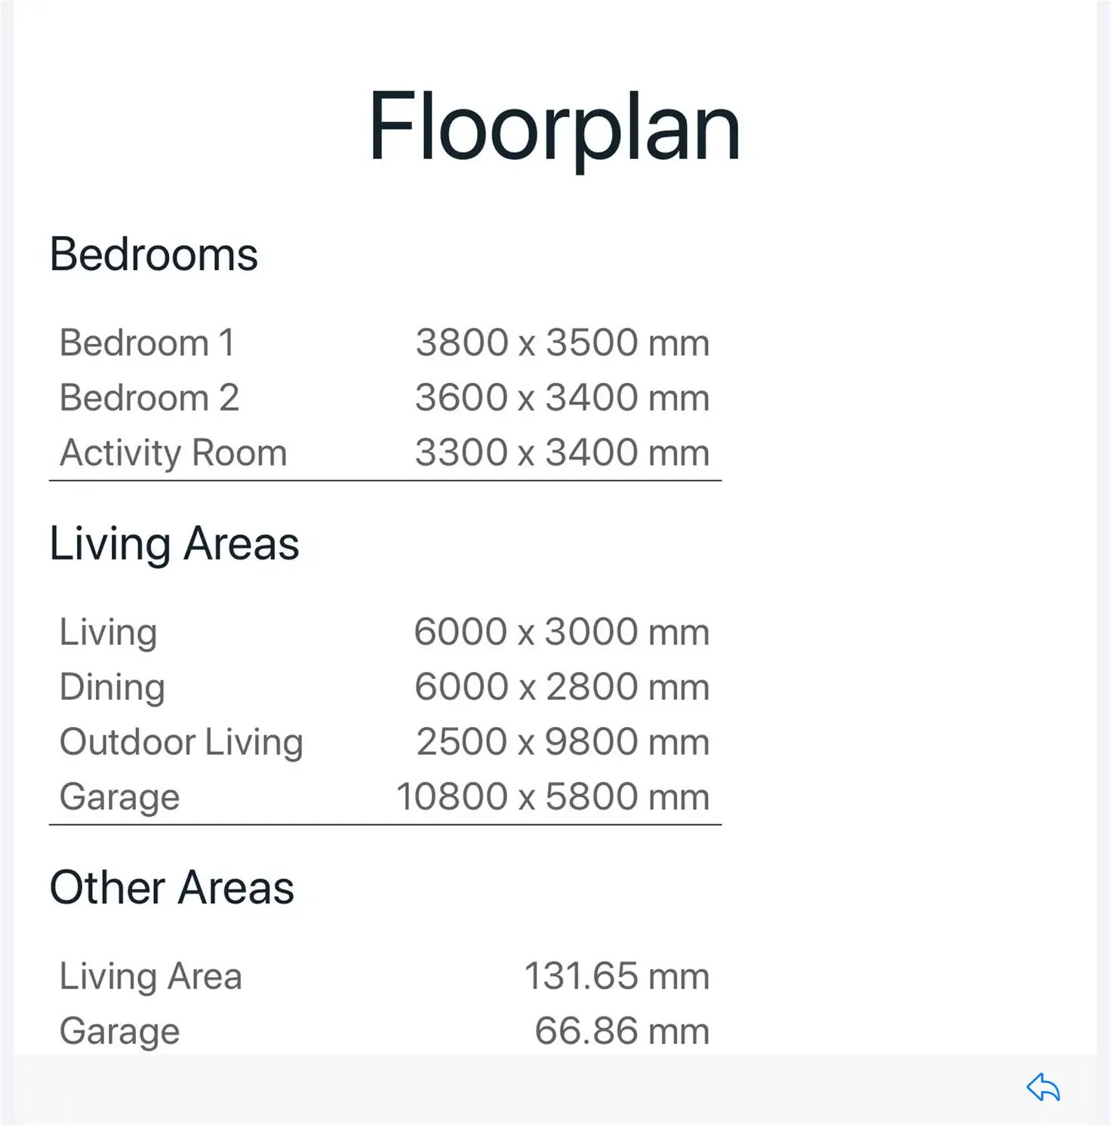Click the Living Areas section heading
Image resolution: width=1111 pixels, height=1126 pixels.
(x=174, y=544)
